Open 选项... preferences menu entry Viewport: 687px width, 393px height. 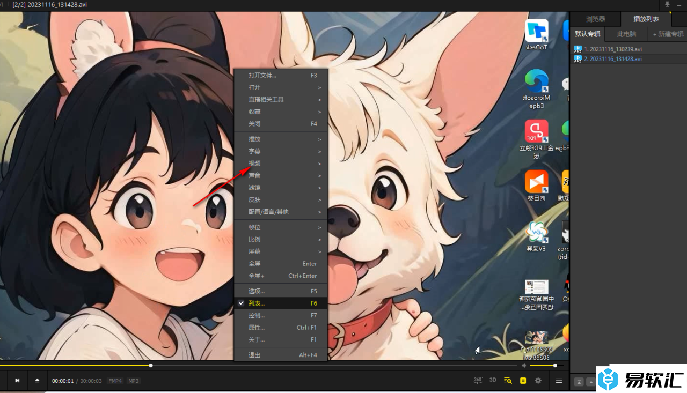click(x=281, y=291)
